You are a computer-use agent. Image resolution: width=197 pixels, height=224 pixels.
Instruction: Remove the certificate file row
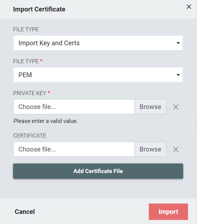176,149
